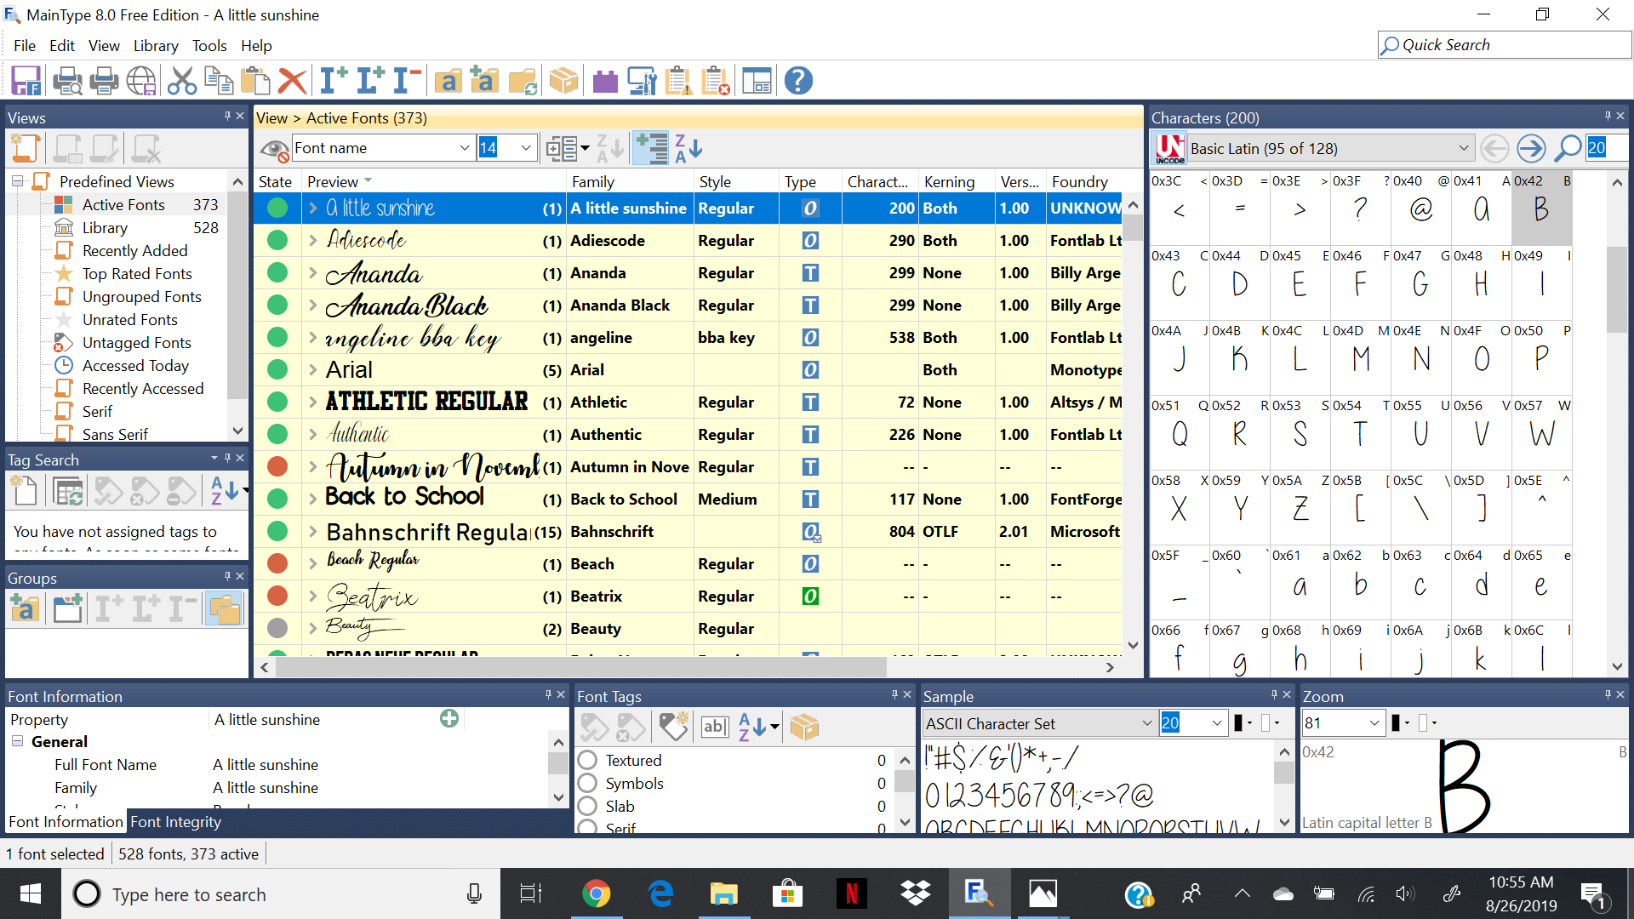The height and width of the screenshot is (919, 1634).
Task: Click the monitor-with-tools system icon
Action: pyautogui.click(x=642, y=81)
